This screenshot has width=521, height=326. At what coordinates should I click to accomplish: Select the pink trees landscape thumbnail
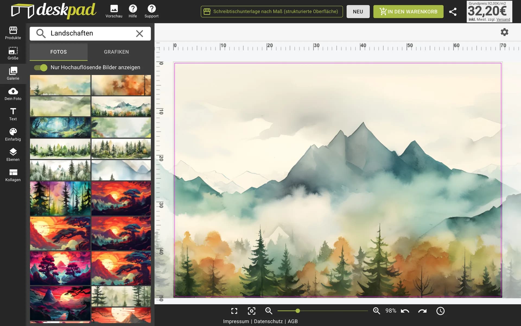(x=60, y=268)
